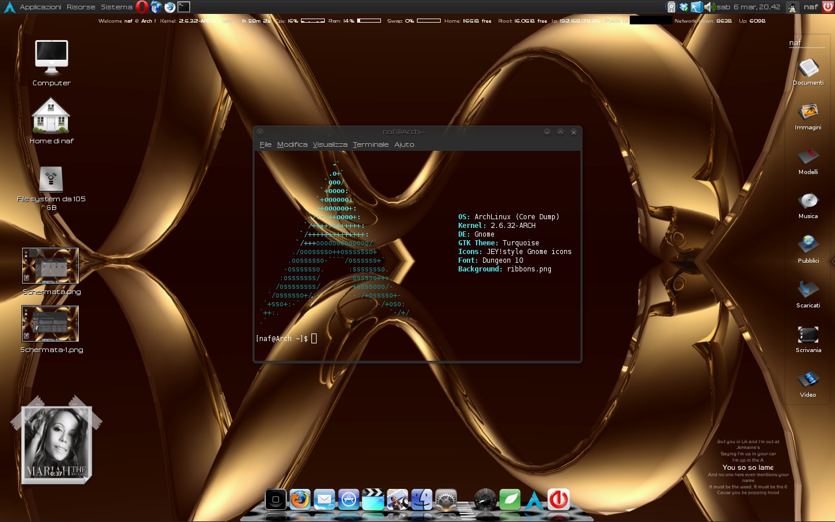Image resolution: width=835 pixels, height=522 pixels.
Task: Click the 'OS: ArchLinux (Core Dump)' line
Action: [x=509, y=217]
